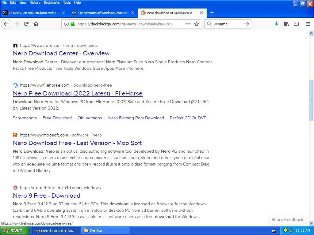Click the vertical scrollbar thumb
The width and height of the screenshot is (314, 235).
coord(311,100)
